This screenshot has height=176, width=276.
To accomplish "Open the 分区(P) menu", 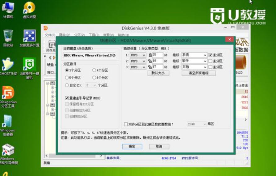I will (79, 35).
